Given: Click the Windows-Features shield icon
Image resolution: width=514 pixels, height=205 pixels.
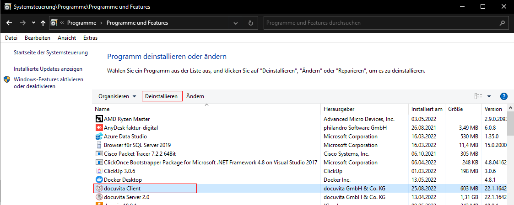Looking at the screenshot, I should click(x=7, y=80).
